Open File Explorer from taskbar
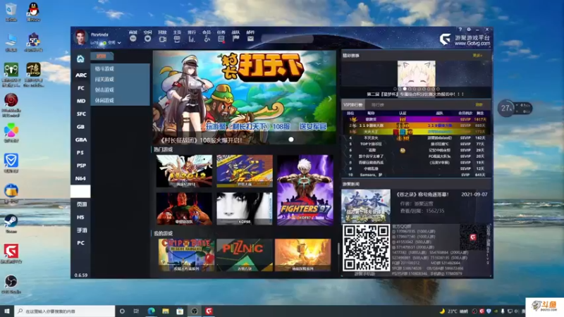The width and height of the screenshot is (564, 317). (x=166, y=311)
